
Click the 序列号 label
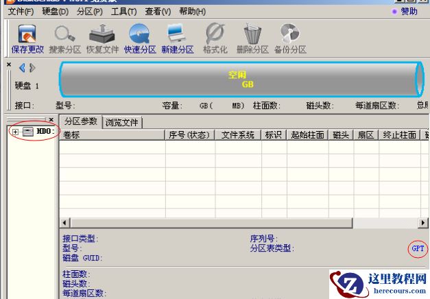pyautogui.click(x=264, y=239)
